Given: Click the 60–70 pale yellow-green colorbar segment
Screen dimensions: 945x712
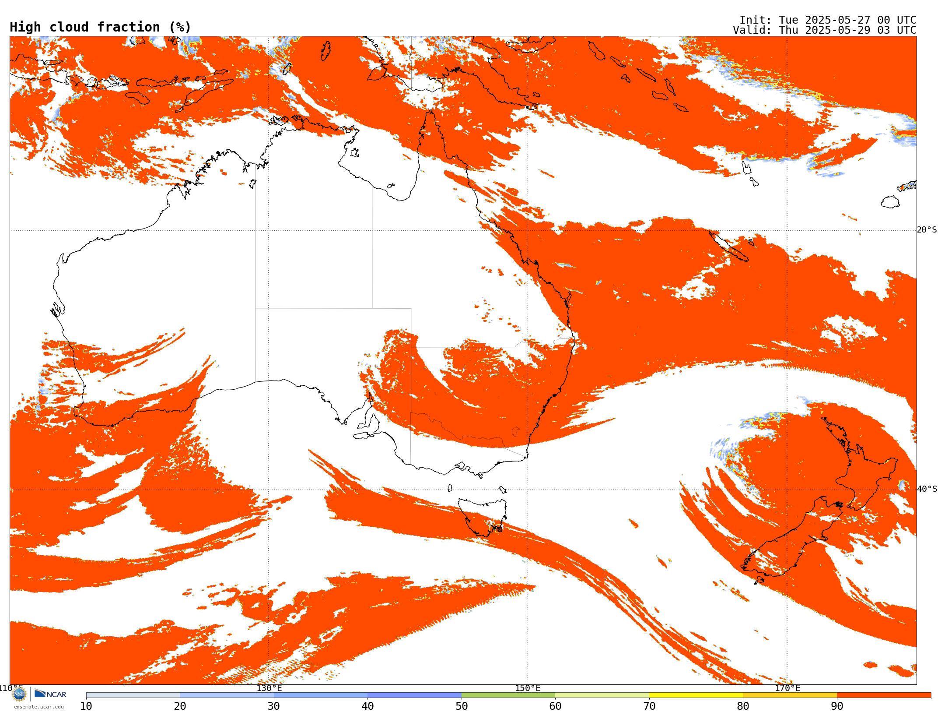Looking at the screenshot, I should [x=602, y=695].
